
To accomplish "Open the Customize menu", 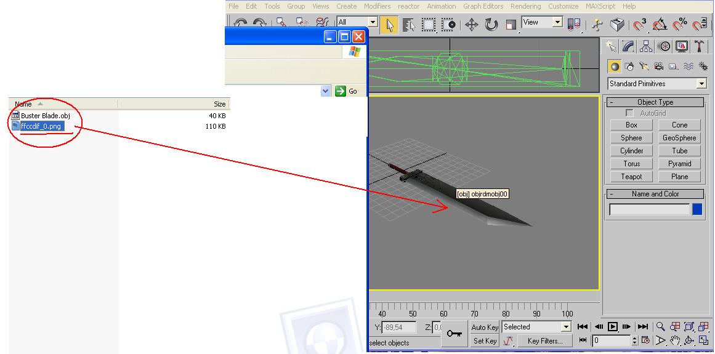I will 563,6.
